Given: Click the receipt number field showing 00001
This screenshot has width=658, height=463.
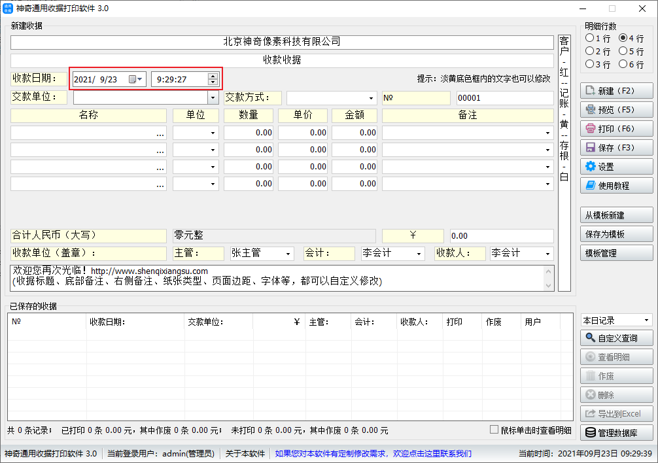Looking at the screenshot, I should 505,98.
